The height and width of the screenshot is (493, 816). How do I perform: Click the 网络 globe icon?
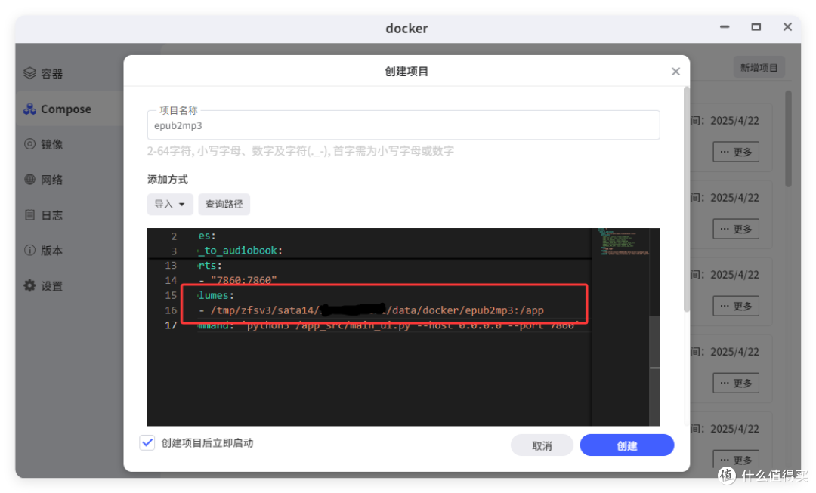(x=29, y=180)
